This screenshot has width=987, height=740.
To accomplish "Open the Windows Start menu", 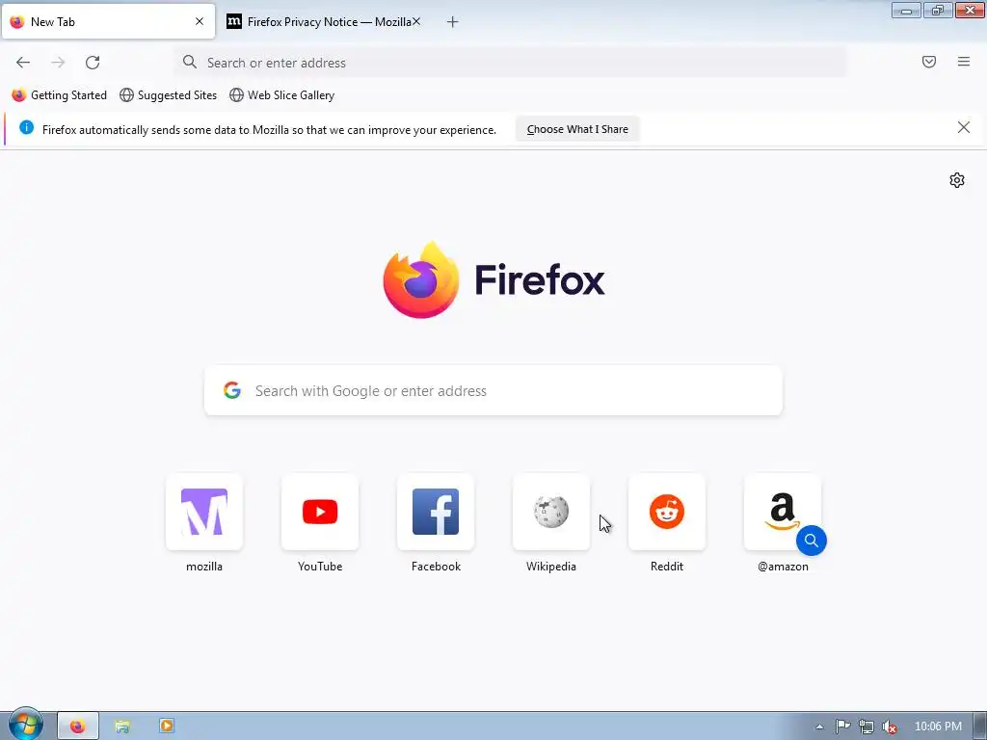I will [25, 725].
